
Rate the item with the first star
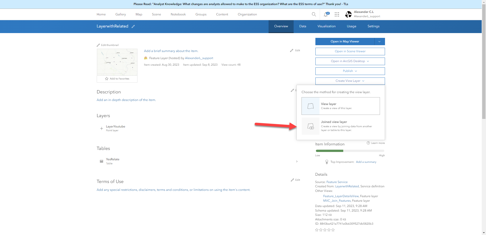click(317, 230)
